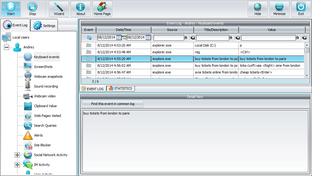The height and width of the screenshot is (176, 312).
Task: Clear the Value filter with its erase icon
Action: (x=304, y=38)
